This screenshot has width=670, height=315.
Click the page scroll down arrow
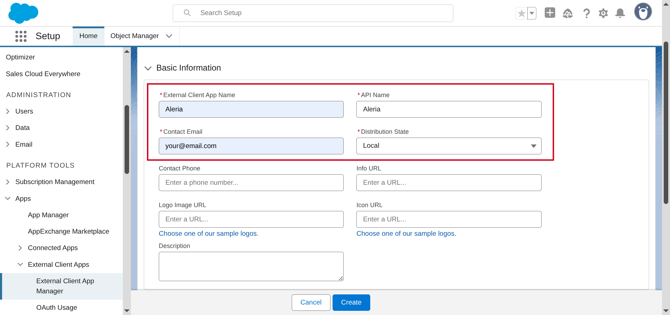[x=666, y=310]
